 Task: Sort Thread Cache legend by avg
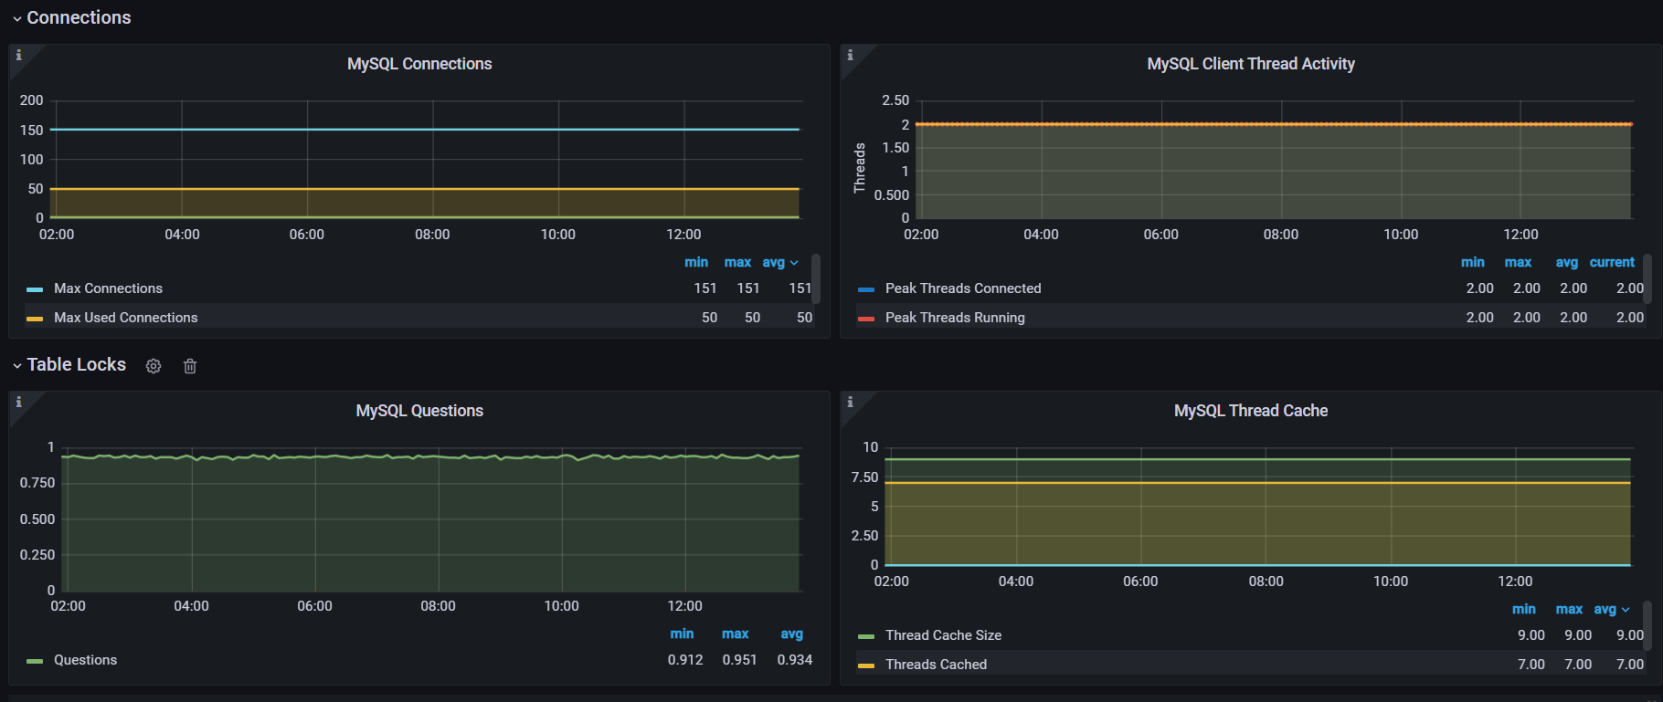(1612, 609)
